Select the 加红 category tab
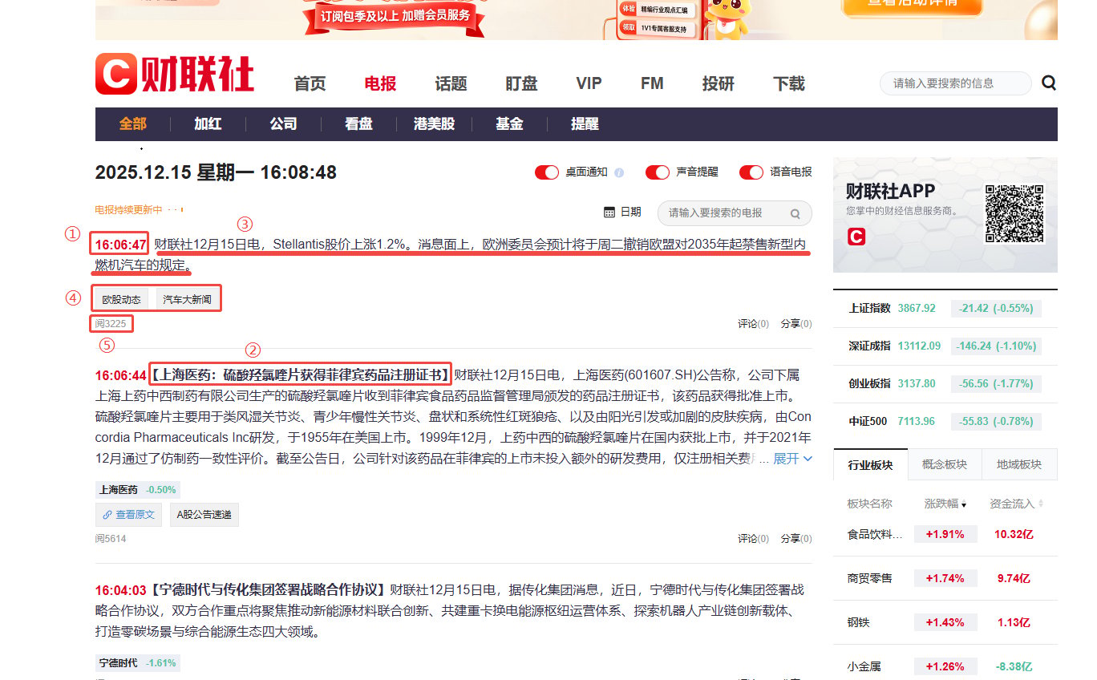 coord(208,124)
